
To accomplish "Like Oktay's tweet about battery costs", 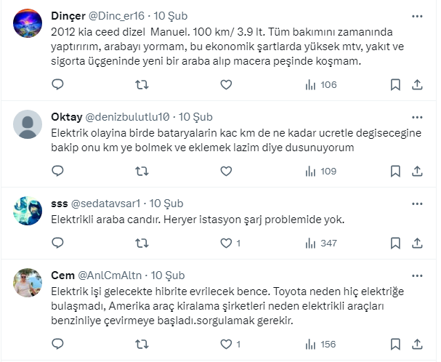I will point(226,172).
